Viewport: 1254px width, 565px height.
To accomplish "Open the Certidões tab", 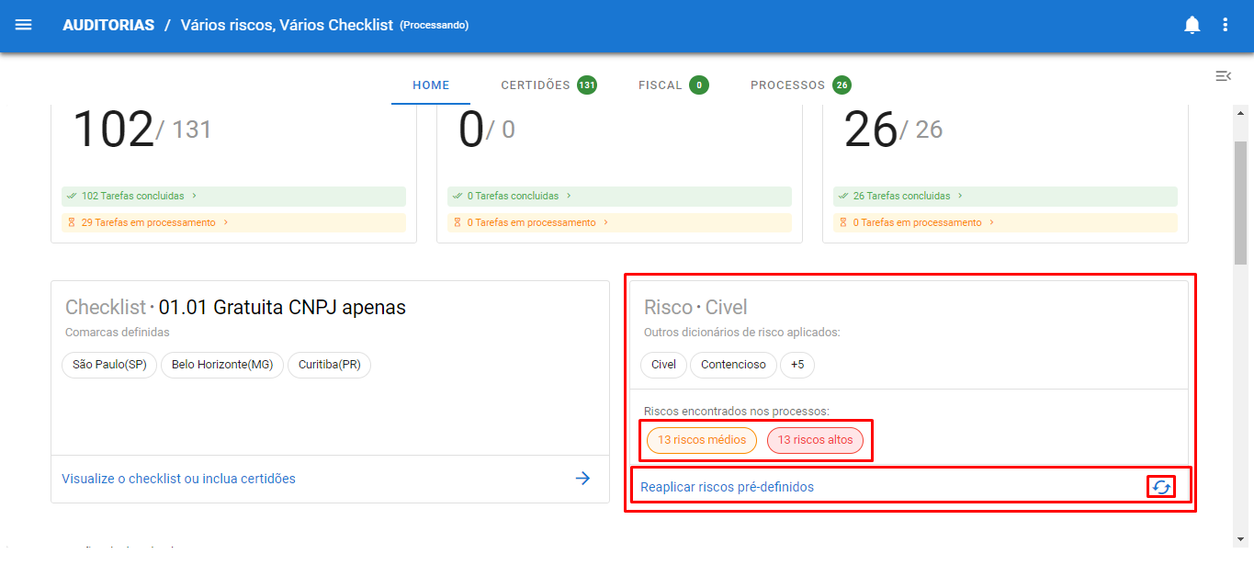I will point(535,85).
